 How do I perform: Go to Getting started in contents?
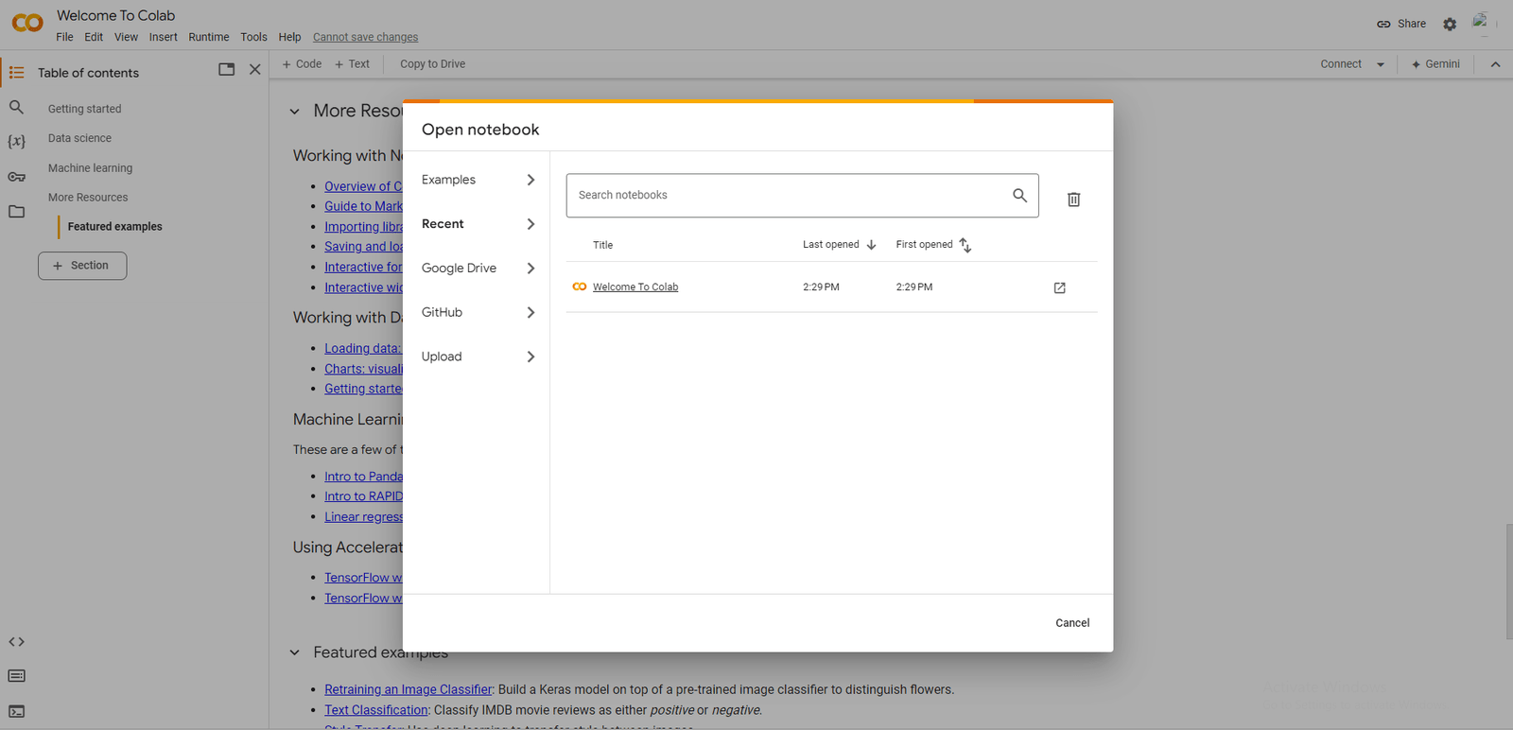pos(84,109)
